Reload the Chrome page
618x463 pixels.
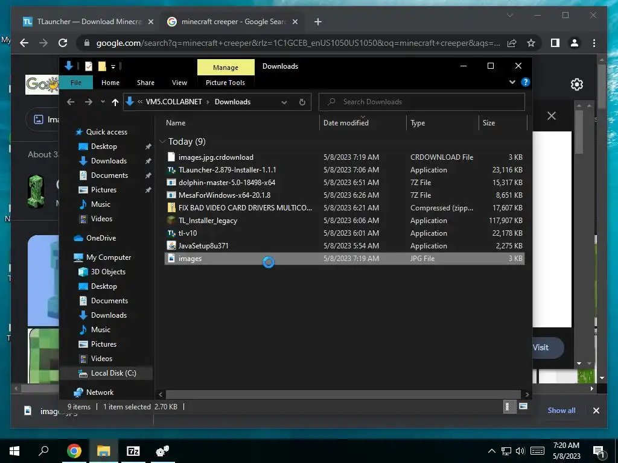[x=63, y=43]
